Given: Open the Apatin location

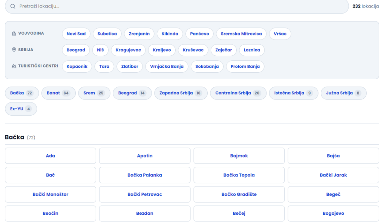Looking at the screenshot, I should [x=145, y=156].
